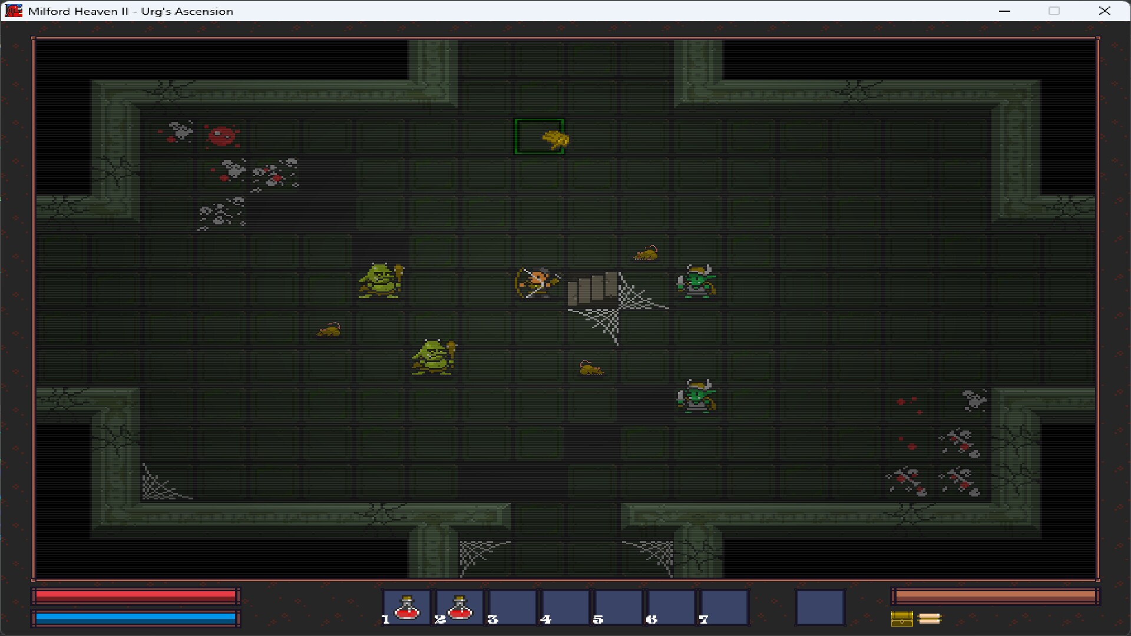1131x636 pixels.
Task: Target the upper yellow ogre holding a club
Action: (381, 280)
